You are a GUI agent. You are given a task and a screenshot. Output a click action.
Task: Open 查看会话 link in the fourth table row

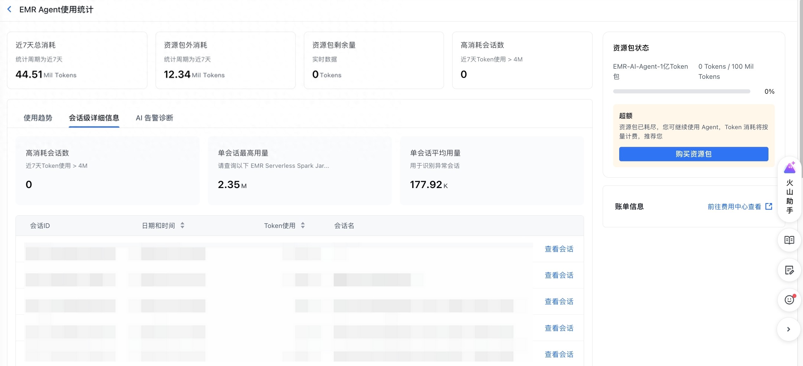coord(559,328)
